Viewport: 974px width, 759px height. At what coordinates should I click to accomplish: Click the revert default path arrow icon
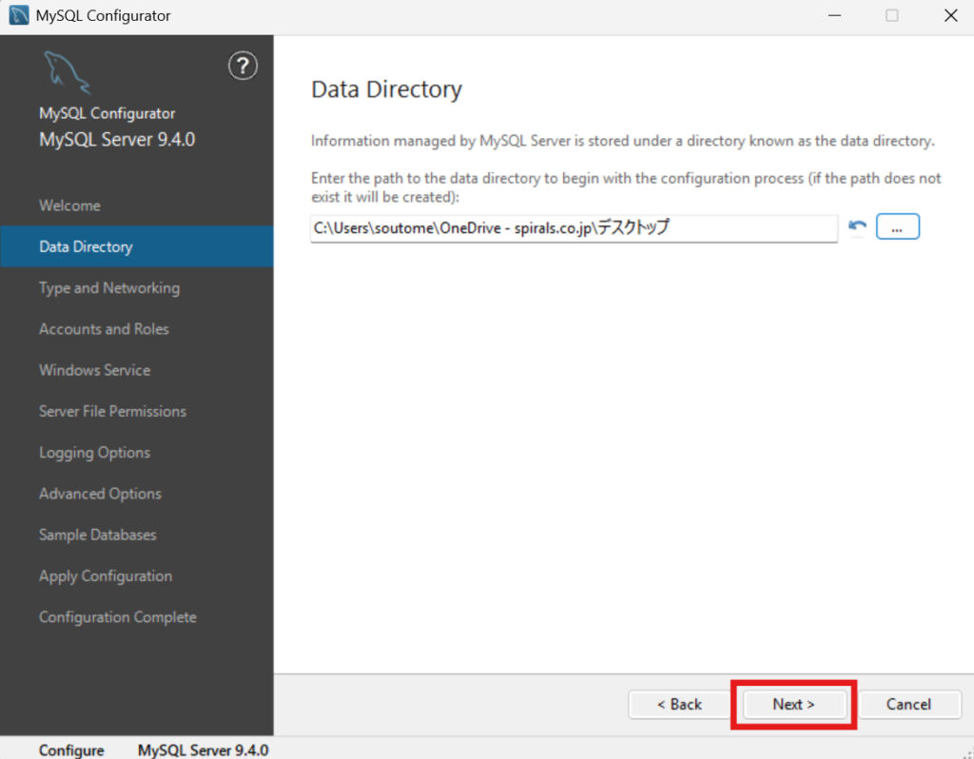[x=857, y=226]
